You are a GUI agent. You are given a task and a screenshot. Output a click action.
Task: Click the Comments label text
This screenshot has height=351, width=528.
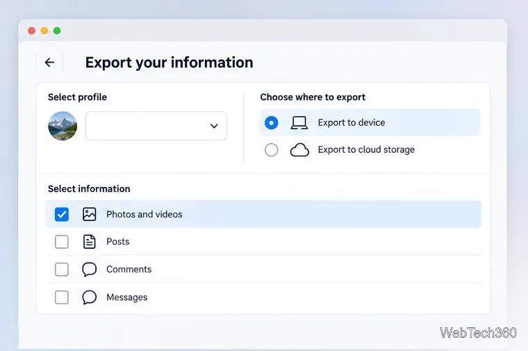tap(129, 269)
